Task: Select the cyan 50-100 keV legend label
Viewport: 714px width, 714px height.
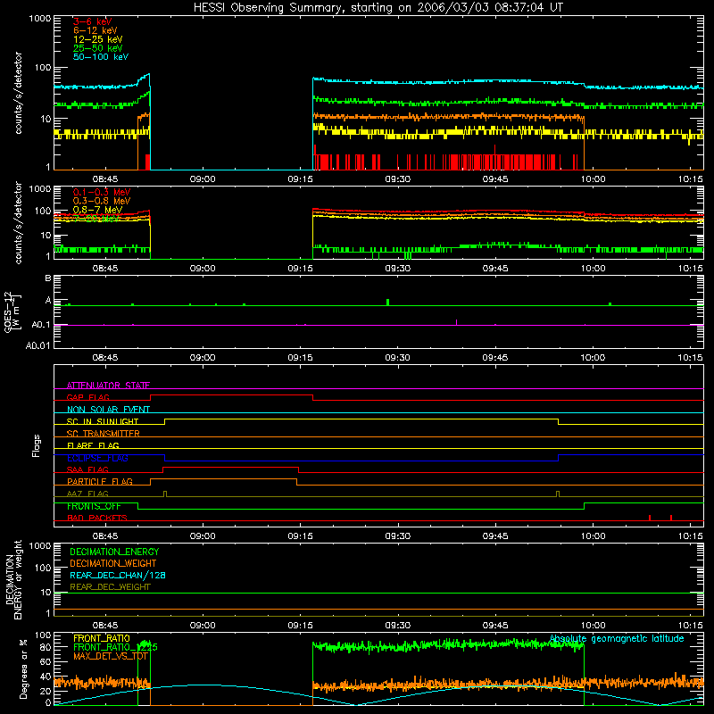Action: (101, 57)
